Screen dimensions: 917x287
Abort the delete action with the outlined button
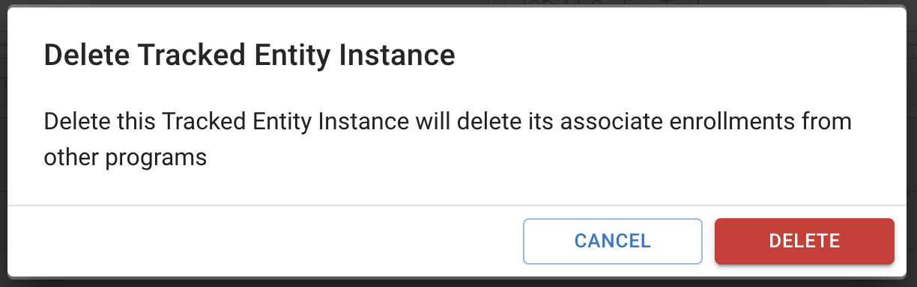coord(612,241)
